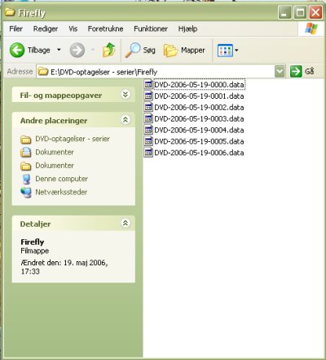
Task: Collapse the Andre placeringer panel
Action: point(126,120)
